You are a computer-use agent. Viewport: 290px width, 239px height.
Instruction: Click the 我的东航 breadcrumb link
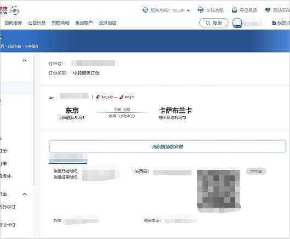(x=15, y=46)
